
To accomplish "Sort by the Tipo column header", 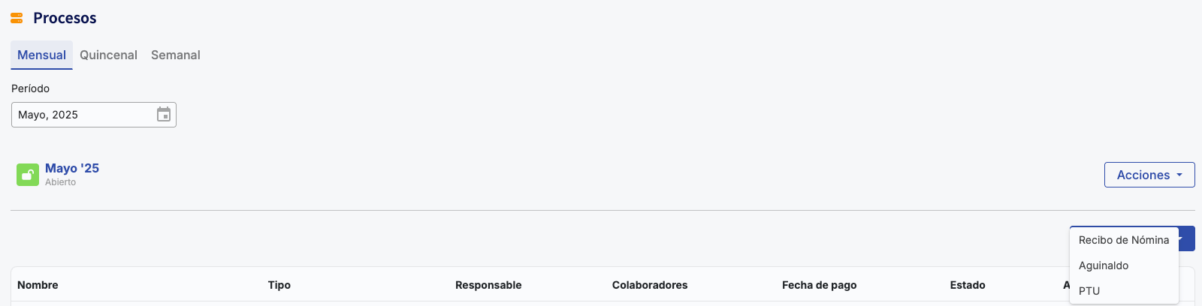I will (x=279, y=285).
